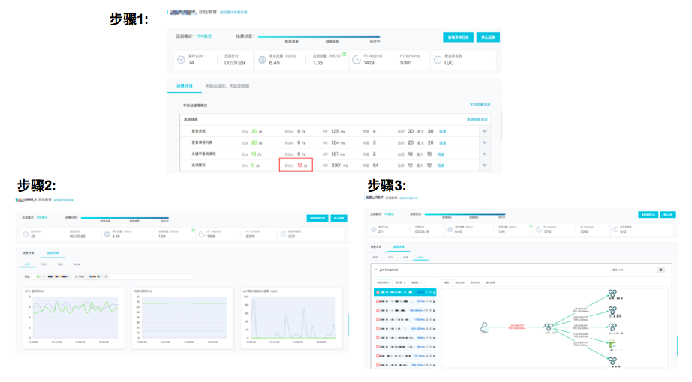The height and width of the screenshot is (382, 692).
Task: Select the green database node in the topology
Action: click(612, 343)
